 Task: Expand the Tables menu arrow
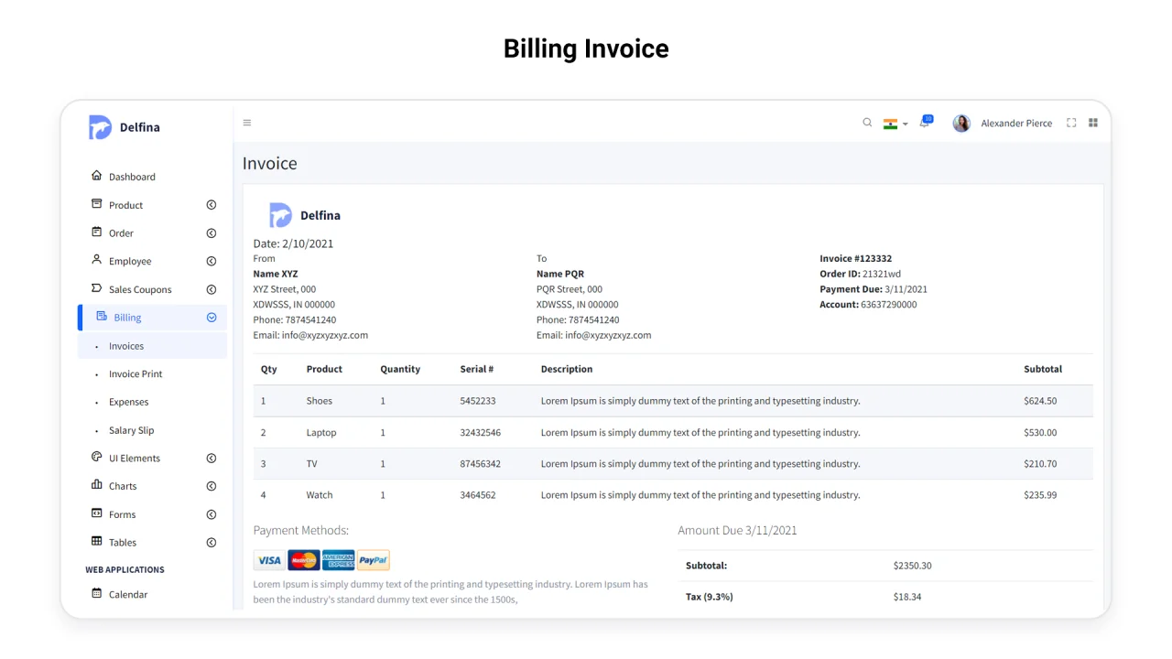point(212,543)
